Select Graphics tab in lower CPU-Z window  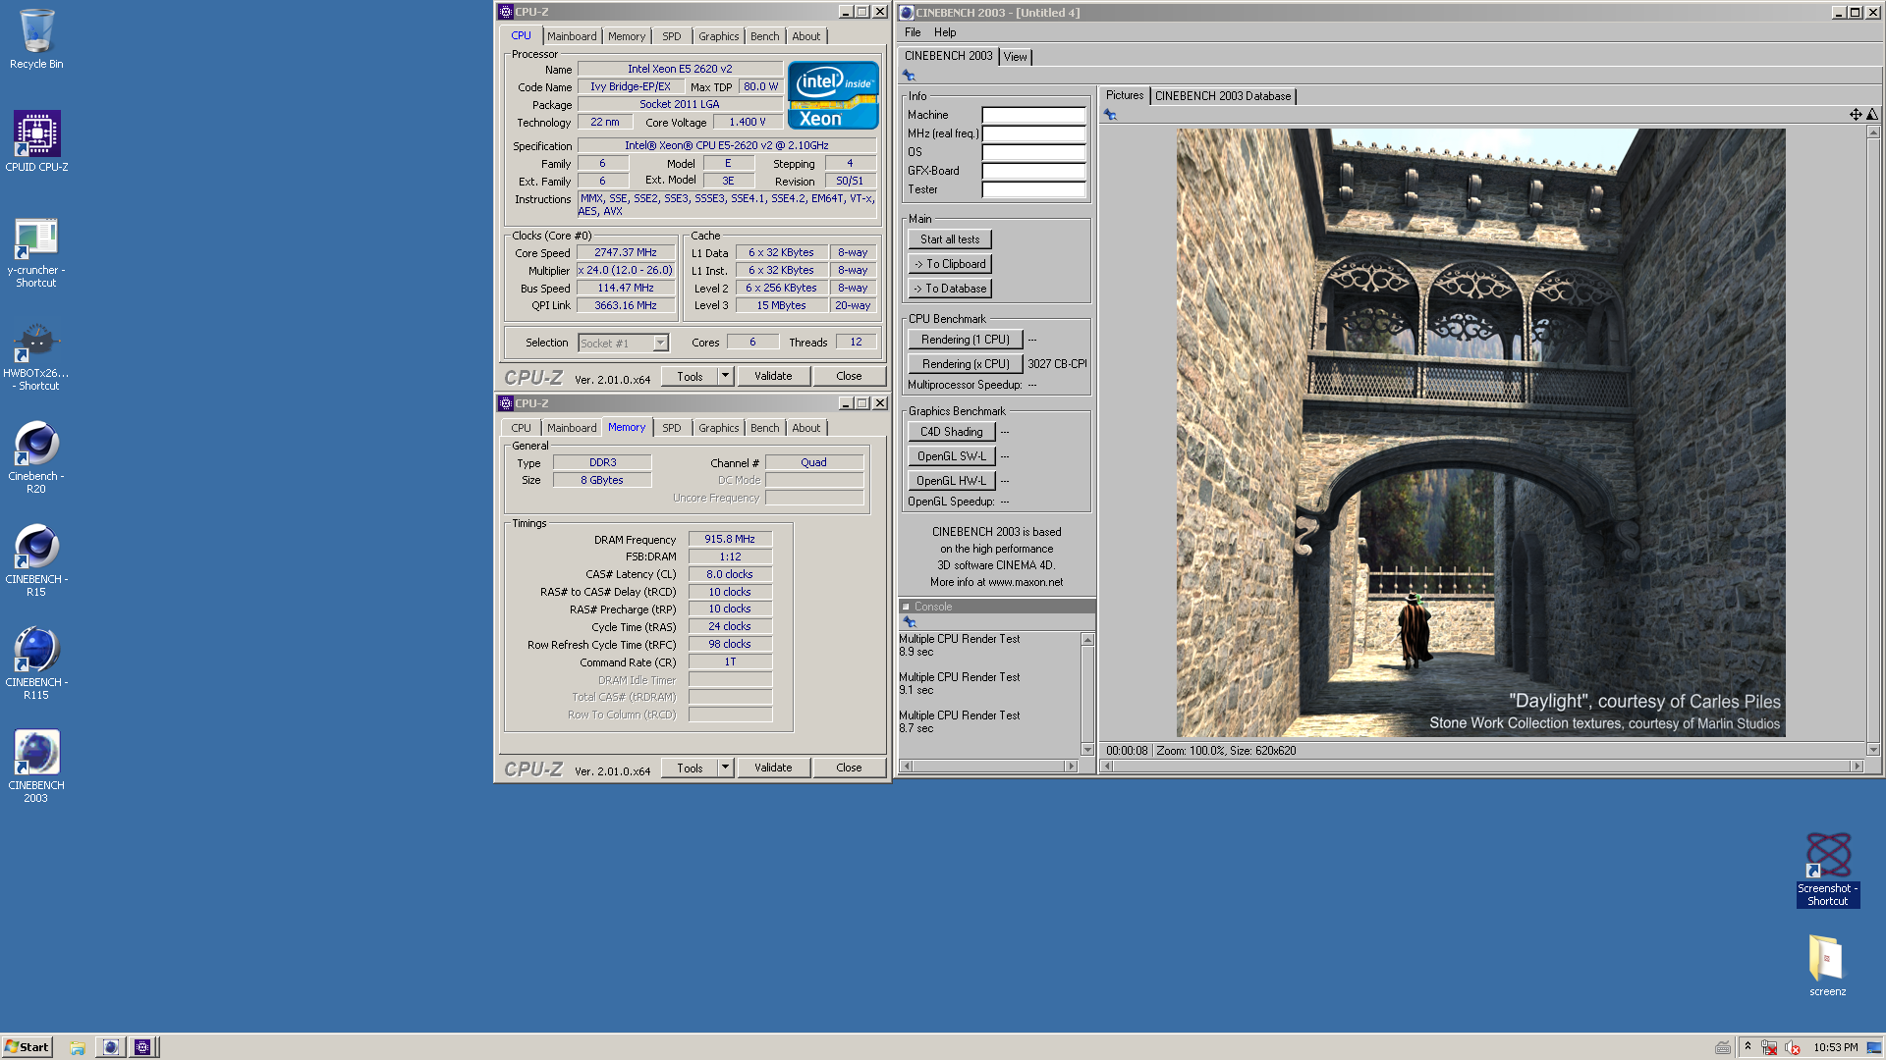[718, 428]
